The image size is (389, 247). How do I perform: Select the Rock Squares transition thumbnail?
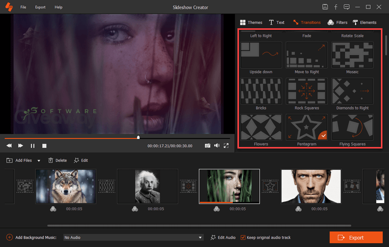pyautogui.click(x=307, y=91)
